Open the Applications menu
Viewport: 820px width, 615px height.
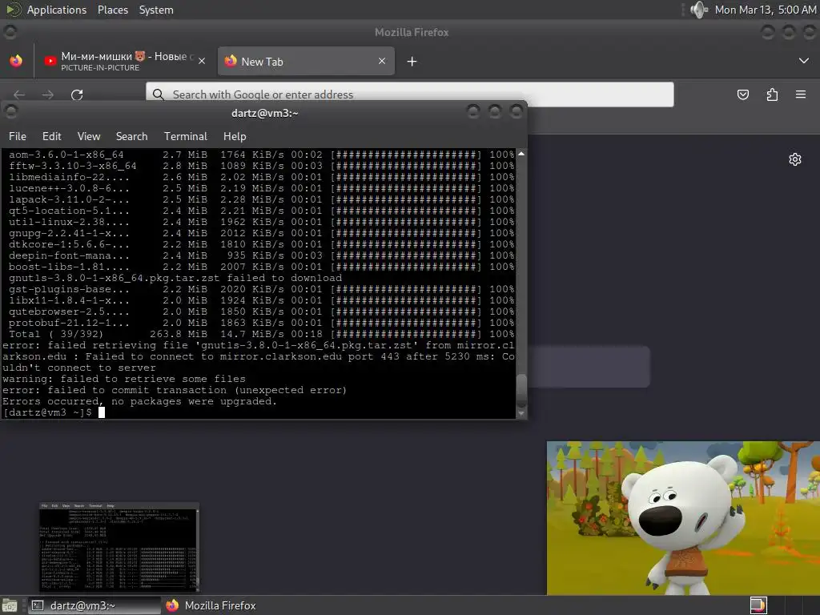(57, 10)
